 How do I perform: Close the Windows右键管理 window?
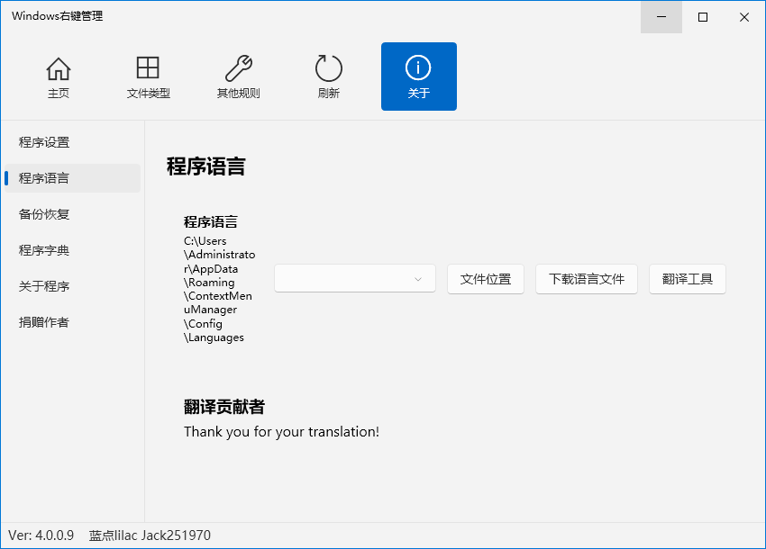(x=744, y=17)
